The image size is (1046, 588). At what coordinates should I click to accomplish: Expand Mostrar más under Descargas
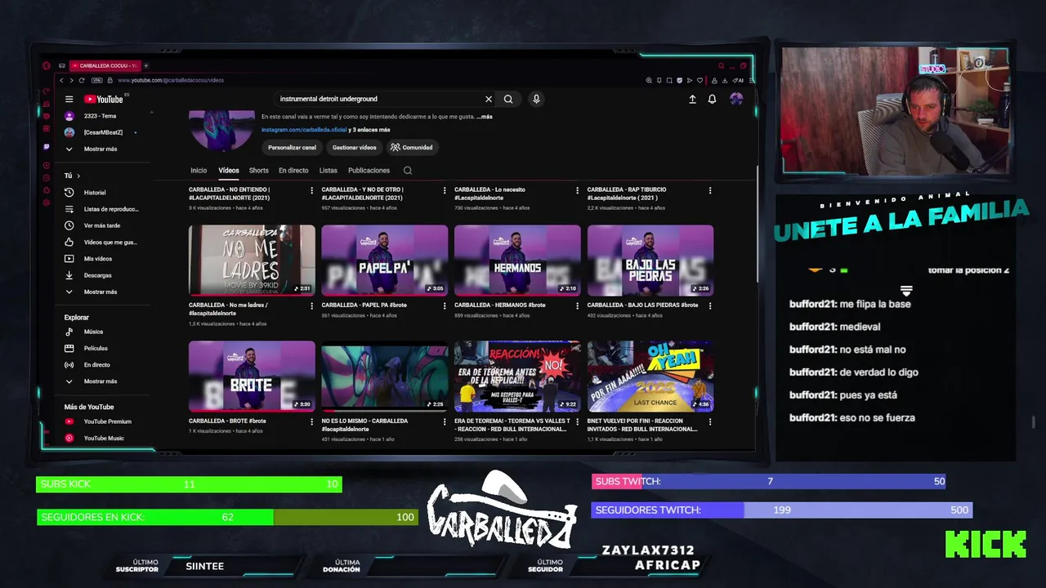point(91,292)
